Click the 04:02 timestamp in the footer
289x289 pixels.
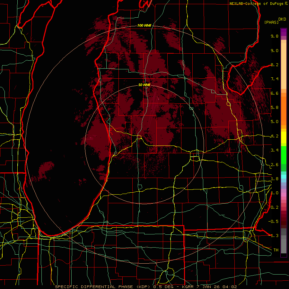tap(229, 287)
